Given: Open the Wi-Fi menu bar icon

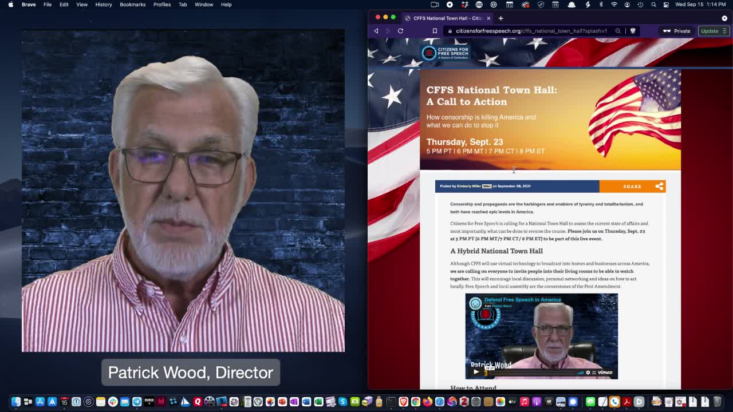Looking at the screenshot, I should [614, 5].
